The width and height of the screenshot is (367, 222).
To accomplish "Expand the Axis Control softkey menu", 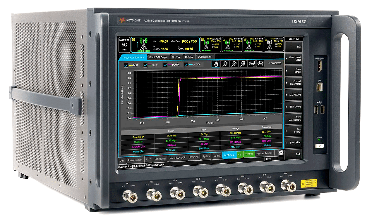I will [293, 130].
